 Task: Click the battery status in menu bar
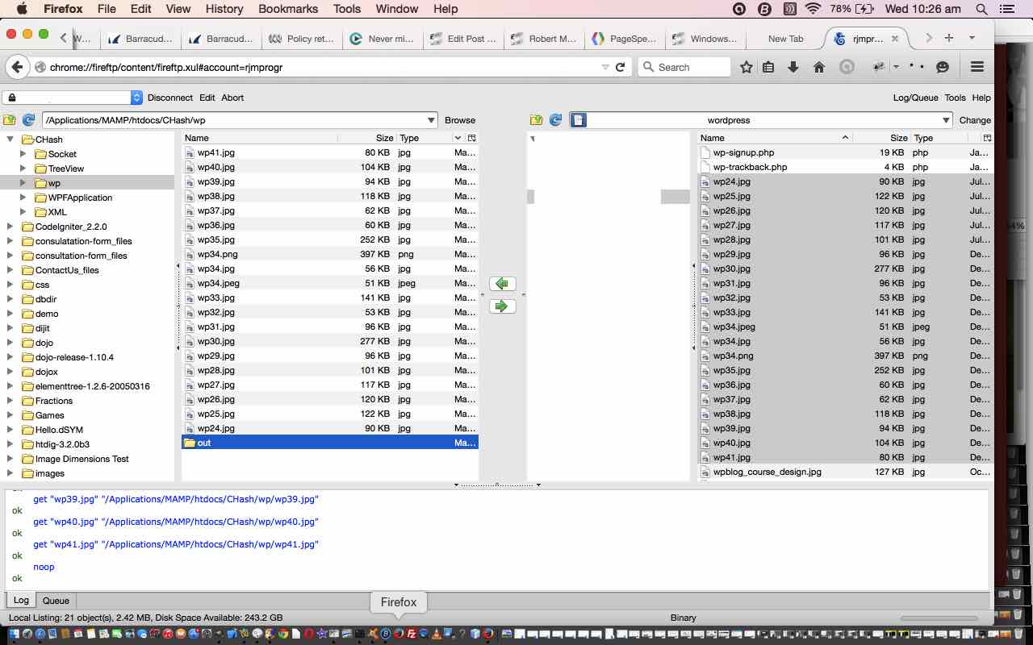point(852,9)
